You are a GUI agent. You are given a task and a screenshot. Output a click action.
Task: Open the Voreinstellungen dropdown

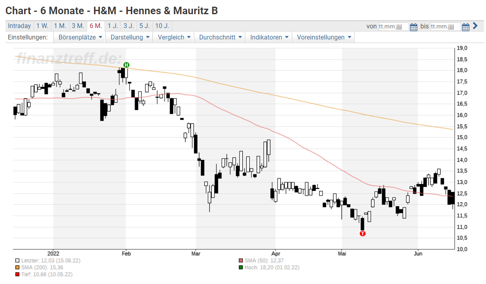324,37
